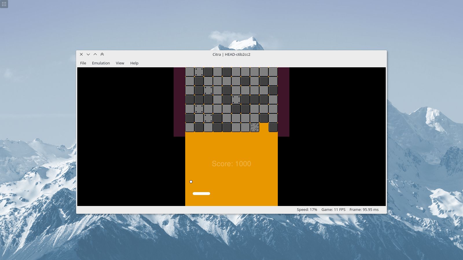Screen dimensions: 463x260
Task: Click the Citra | HEAD-c6b2cc2 window title
Action: click(x=231, y=54)
